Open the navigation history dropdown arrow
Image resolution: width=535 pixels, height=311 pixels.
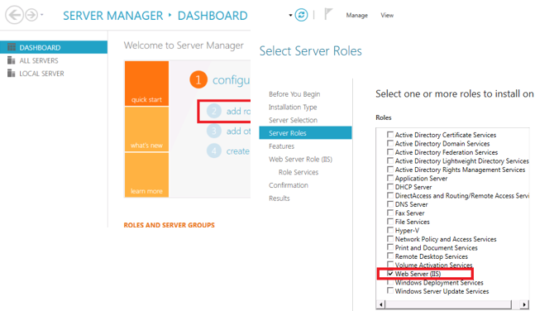(42, 15)
